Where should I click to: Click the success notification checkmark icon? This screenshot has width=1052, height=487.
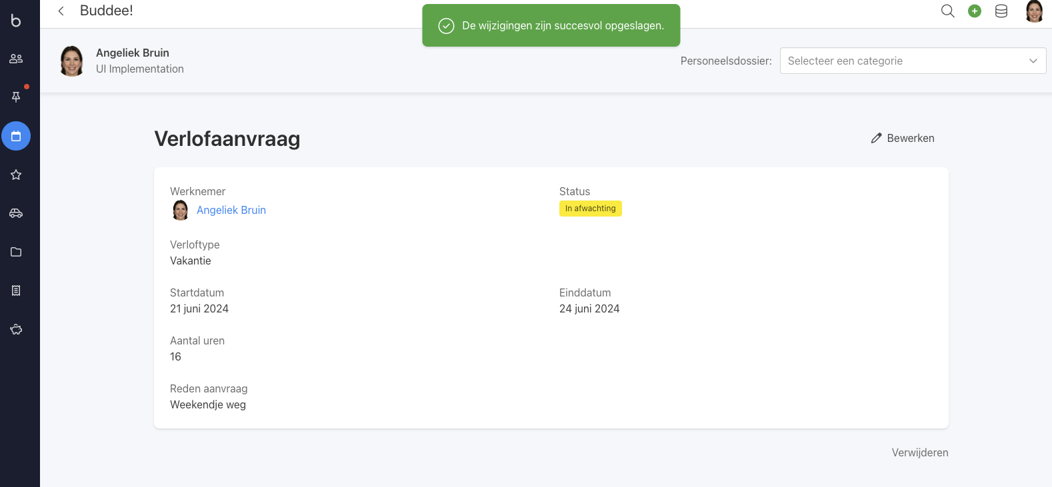coord(446,25)
